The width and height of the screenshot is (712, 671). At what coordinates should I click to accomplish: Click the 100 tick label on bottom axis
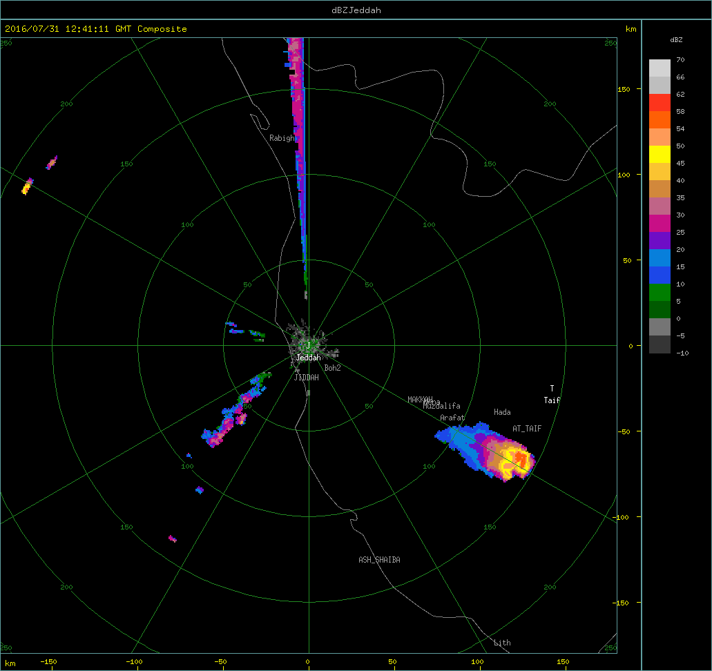click(477, 662)
